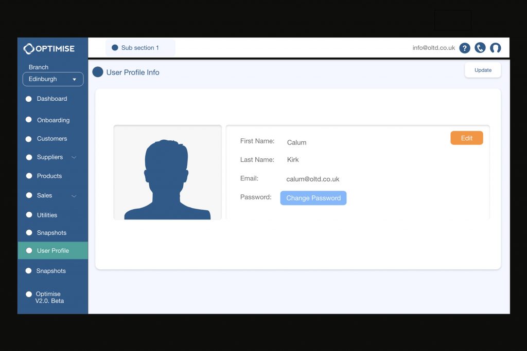
Task: Expand the Suppliers submenu chevron
Action: [74, 157]
